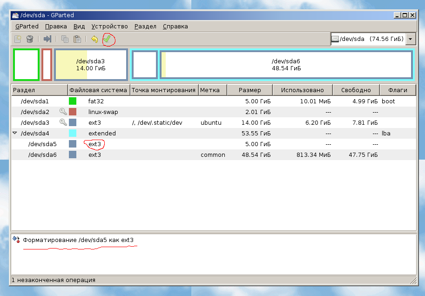This screenshot has width=425, height=296.
Task: Select the /dev/sda1 partition row
Action: 214,101
